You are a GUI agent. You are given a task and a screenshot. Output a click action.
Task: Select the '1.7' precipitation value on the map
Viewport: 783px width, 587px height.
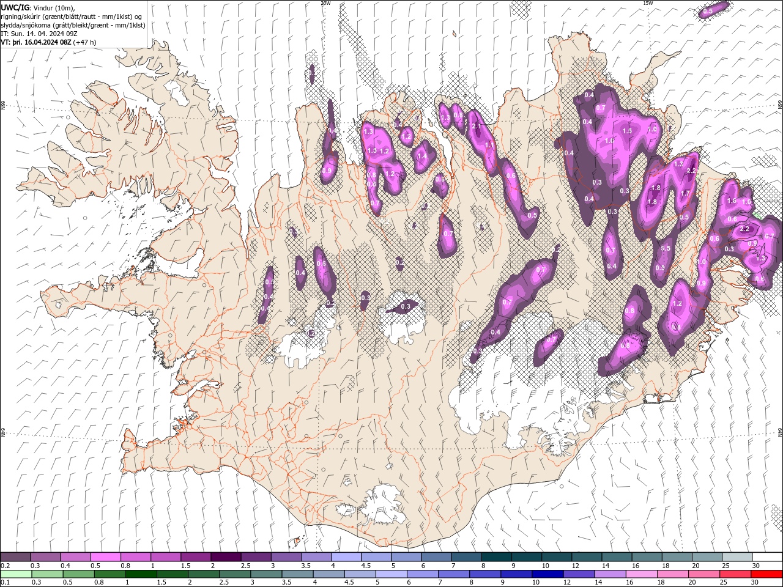tap(685, 193)
